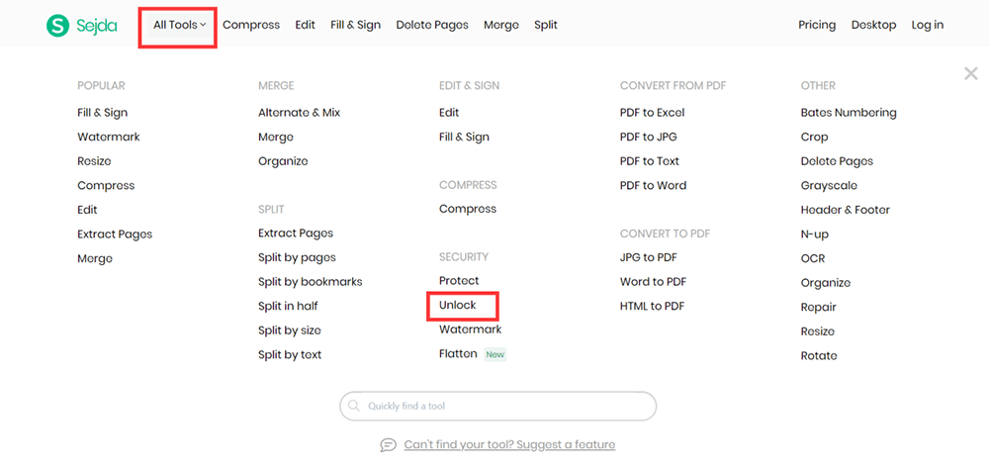Type in the Quickly find a tool field
989x469 pixels.
[504, 407]
